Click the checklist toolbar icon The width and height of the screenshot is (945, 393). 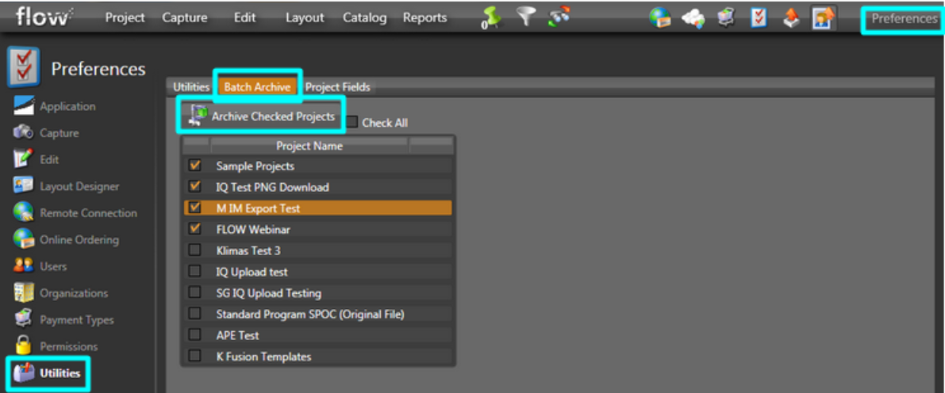759,19
